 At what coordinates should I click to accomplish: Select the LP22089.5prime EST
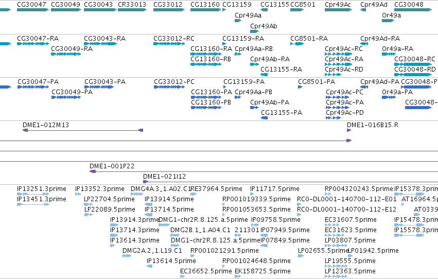tap(89, 215)
